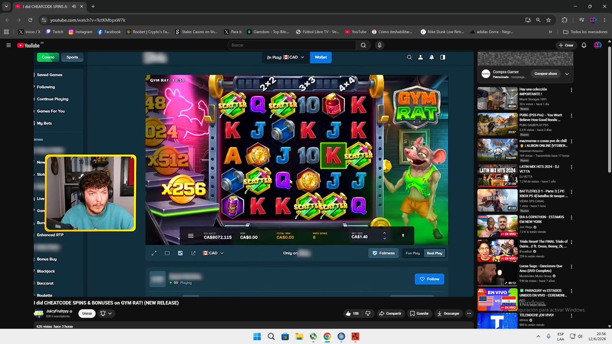
Task: Show more bookmarks with the overflow chevron
Action: tap(550, 32)
